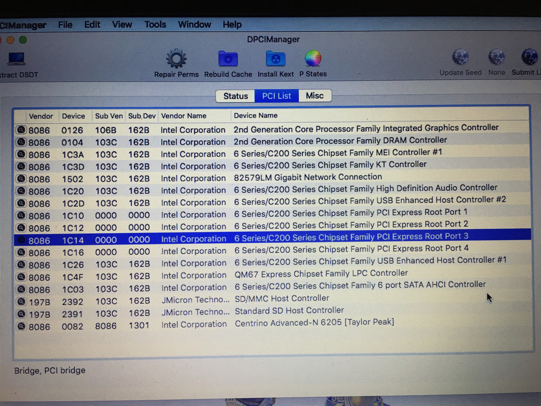Click magnifier icon for device 1502 row
This screenshot has width=541, height=406.
tap(21, 179)
